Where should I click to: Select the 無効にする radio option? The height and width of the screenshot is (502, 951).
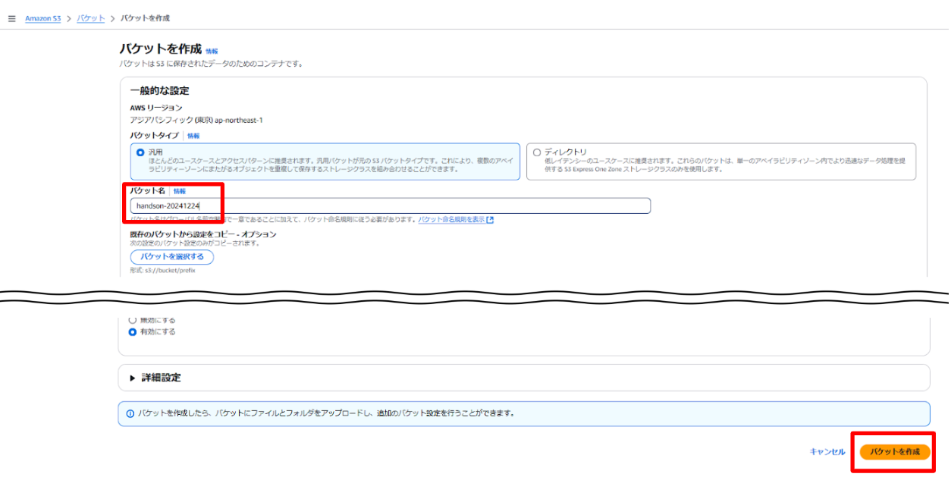pyautogui.click(x=133, y=320)
